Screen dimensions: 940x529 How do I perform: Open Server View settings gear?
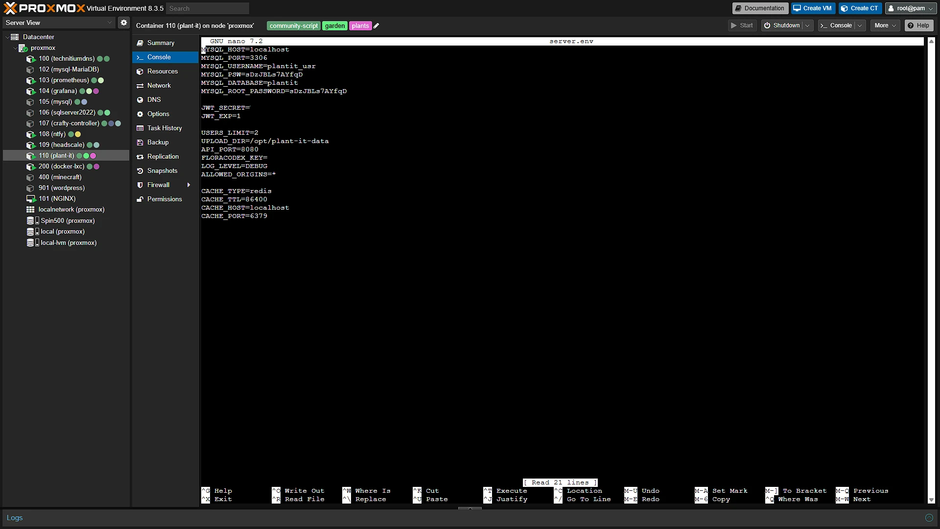[x=124, y=23]
